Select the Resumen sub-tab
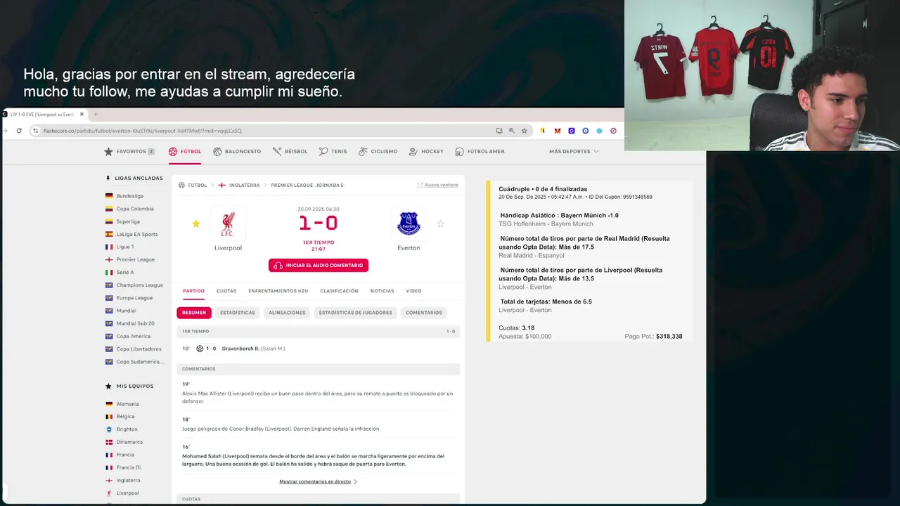The image size is (900, 506). click(194, 313)
